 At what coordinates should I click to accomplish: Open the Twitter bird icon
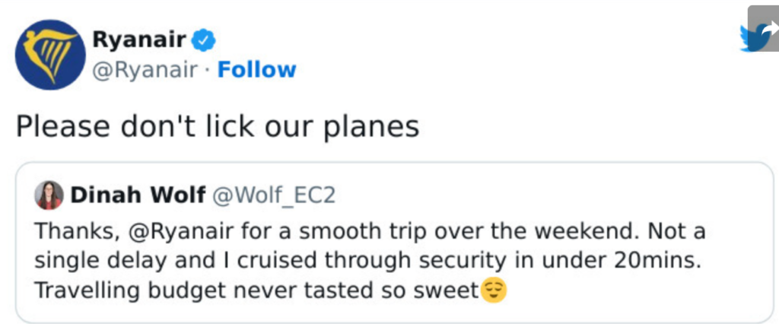tap(758, 37)
